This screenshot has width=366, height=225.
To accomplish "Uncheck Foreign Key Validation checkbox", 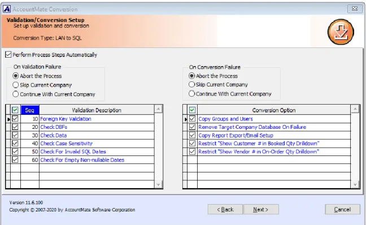I will tap(15, 119).
